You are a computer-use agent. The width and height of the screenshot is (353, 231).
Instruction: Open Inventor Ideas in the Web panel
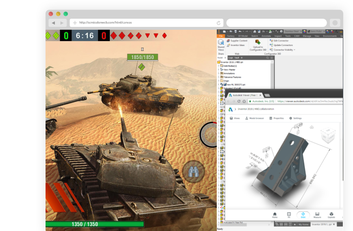pyautogui.click(x=235, y=45)
